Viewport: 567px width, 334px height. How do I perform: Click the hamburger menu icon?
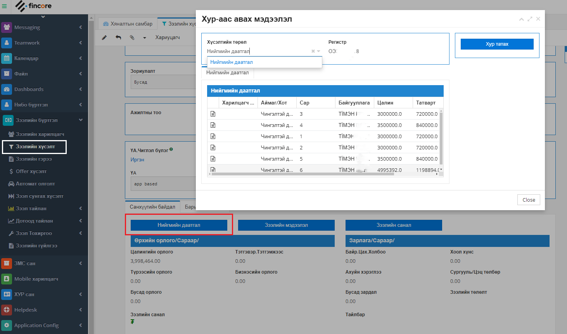[x=4, y=6]
